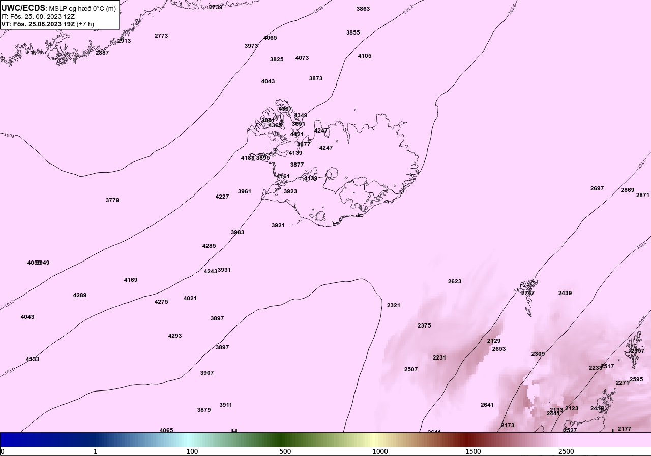Viewport: 651px width, 456px height.
Task: Click the H high-pressure marker
Action: click(x=234, y=431)
